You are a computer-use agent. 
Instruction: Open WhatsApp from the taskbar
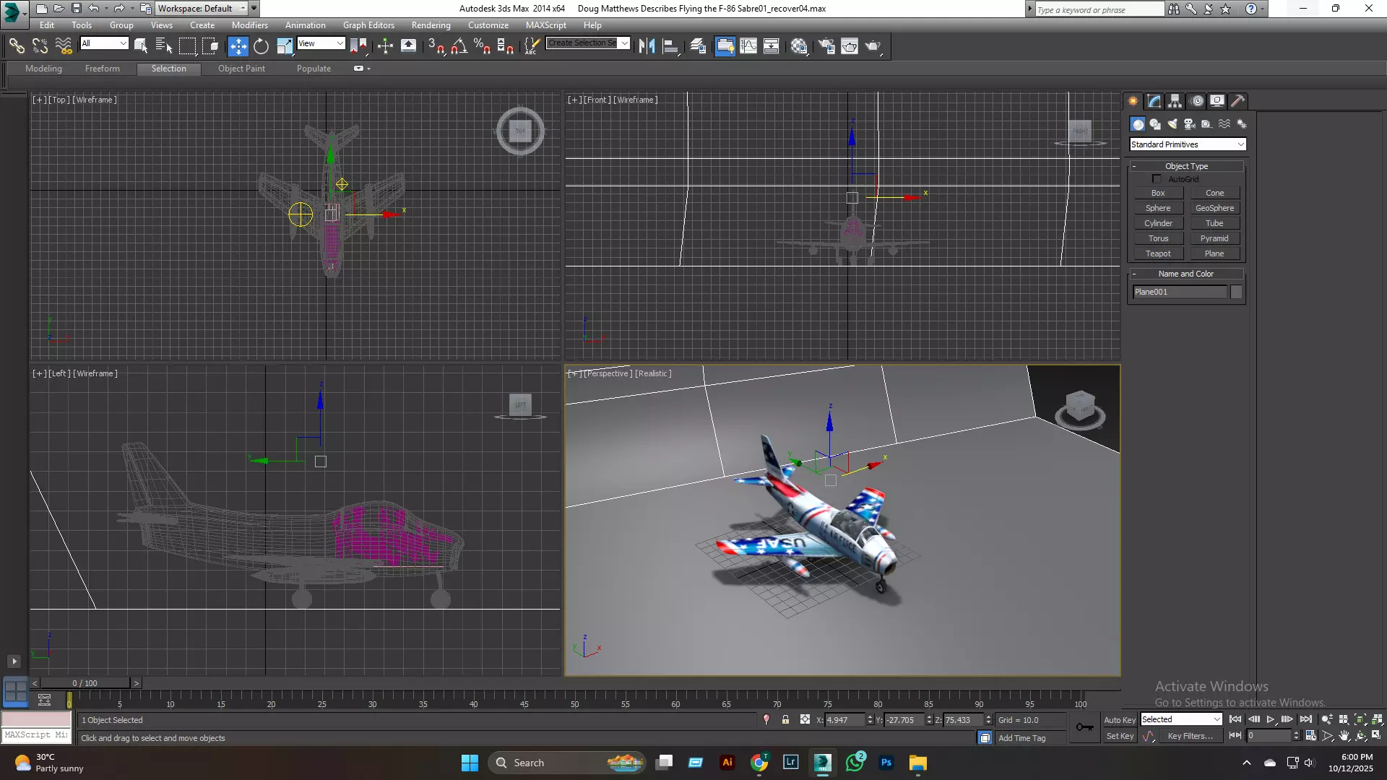click(x=855, y=763)
